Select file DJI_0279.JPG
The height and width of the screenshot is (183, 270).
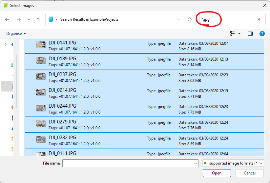click(144, 125)
